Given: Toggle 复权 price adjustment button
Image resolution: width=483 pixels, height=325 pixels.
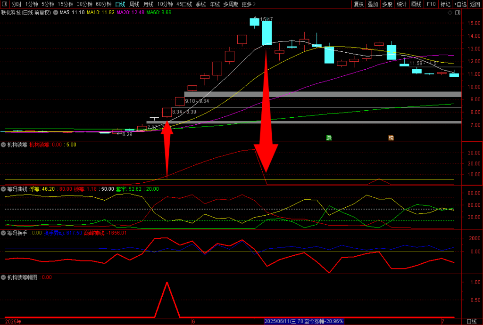Looking at the screenshot, I should coord(359,4).
